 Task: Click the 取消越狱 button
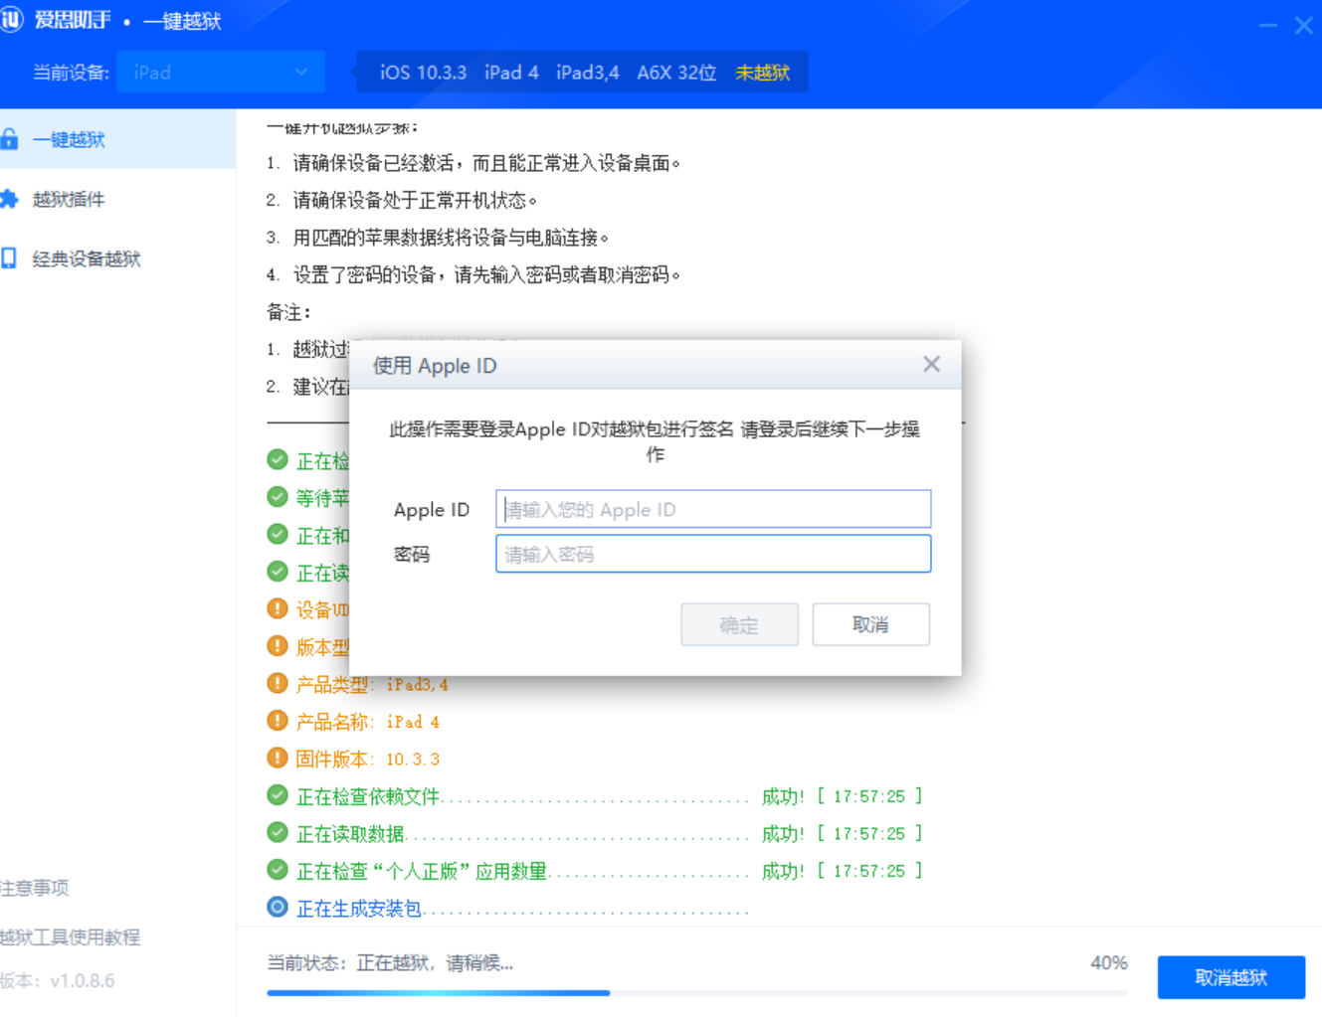pyautogui.click(x=1230, y=977)
